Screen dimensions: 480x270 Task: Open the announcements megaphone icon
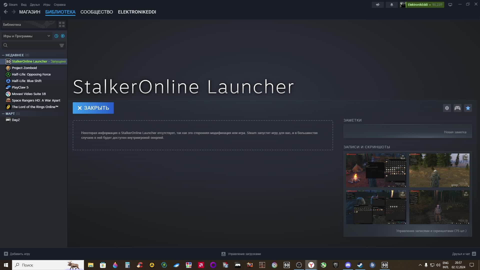point(377,4)
